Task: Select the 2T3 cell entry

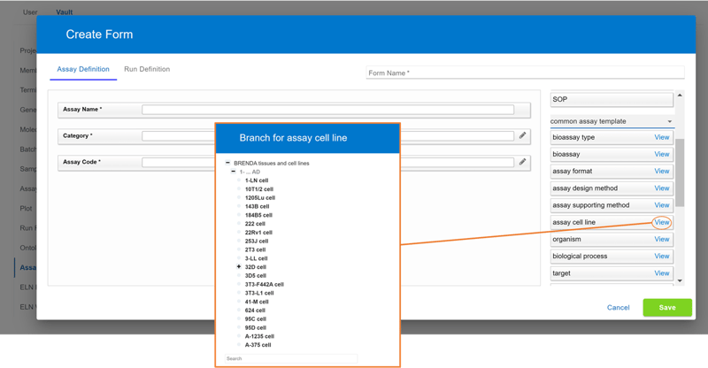Action: coord(255,249)
